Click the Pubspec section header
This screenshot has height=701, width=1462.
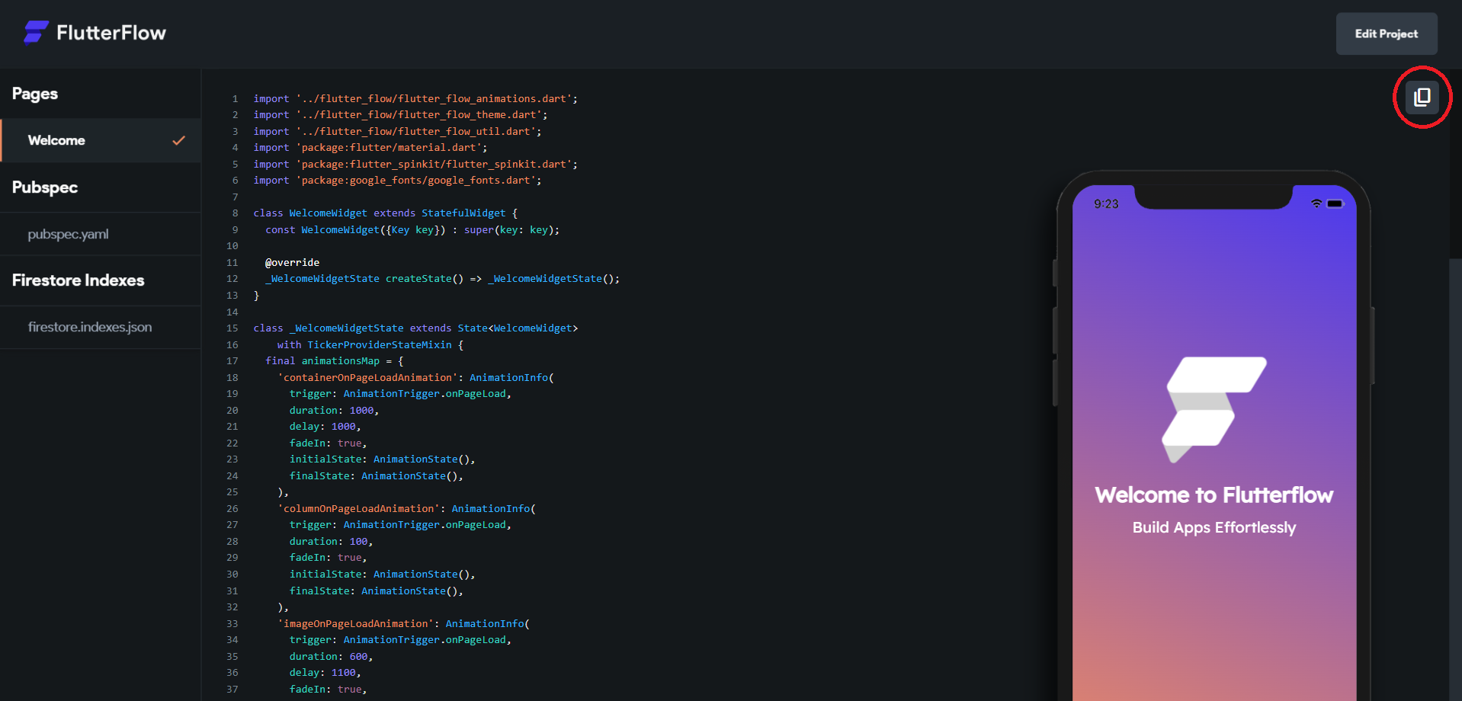45,187
